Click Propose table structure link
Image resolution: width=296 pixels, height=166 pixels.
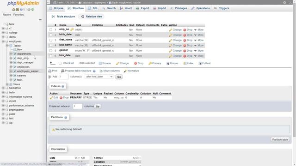pyautogui.click(x=76, y=71)
